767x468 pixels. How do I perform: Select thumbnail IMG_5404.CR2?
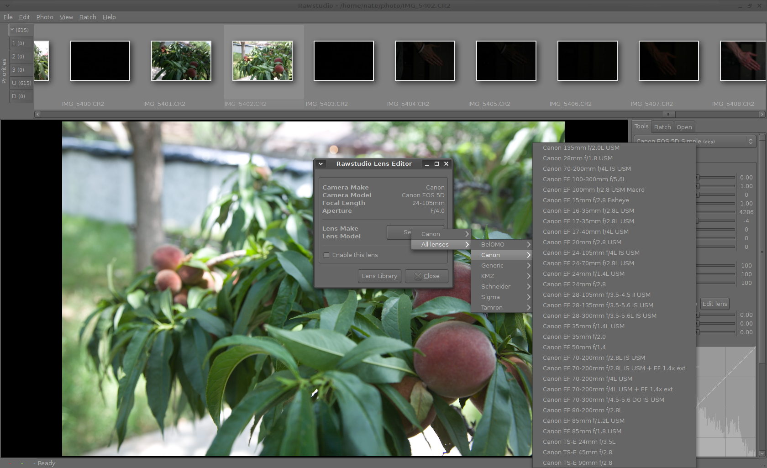[x=425, y=61]
